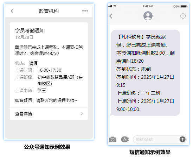Tap the SMS back arrow
The height and width of the screenshot is (161, 193).
click(111, 16)
